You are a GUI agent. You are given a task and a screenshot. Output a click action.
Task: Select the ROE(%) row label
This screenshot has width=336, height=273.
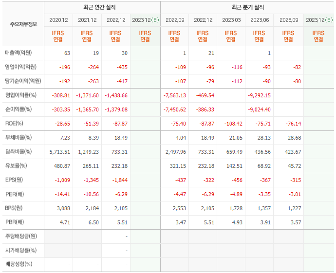point(14,123)
